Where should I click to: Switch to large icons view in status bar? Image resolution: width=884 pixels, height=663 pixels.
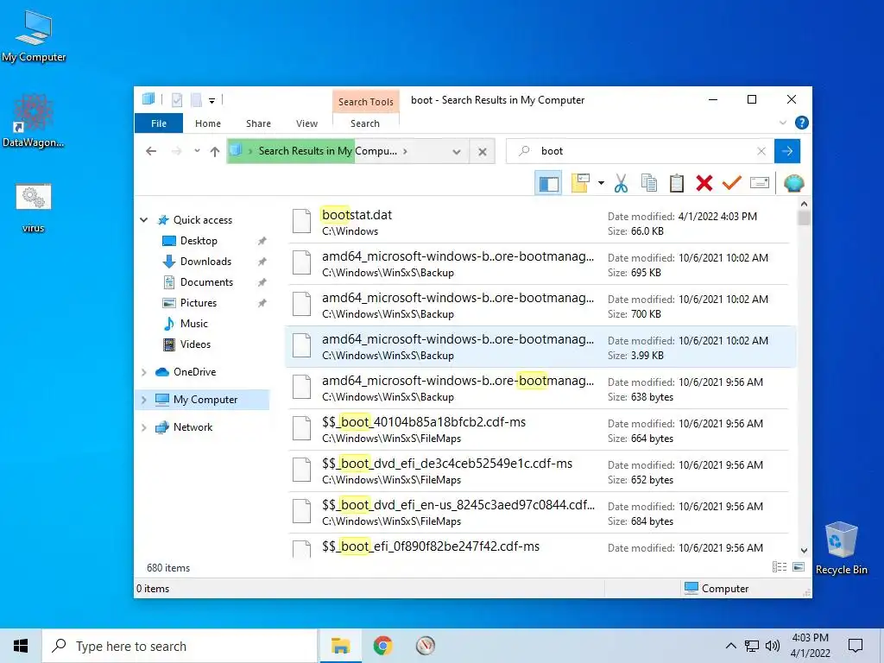point(799,567)
